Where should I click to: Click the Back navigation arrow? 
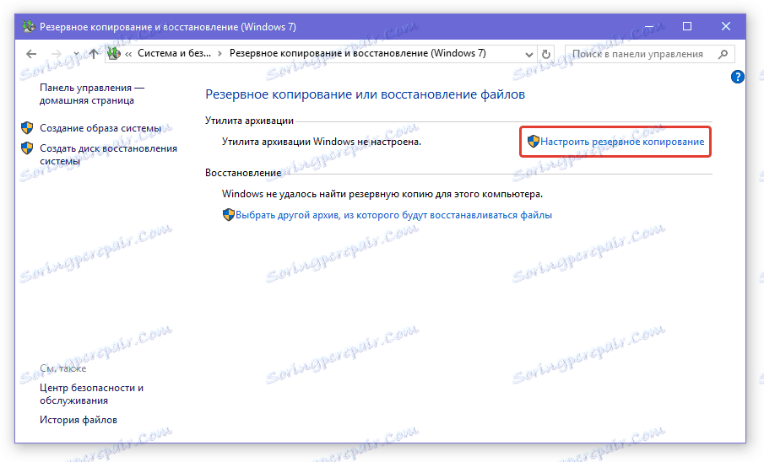(31, 54)
